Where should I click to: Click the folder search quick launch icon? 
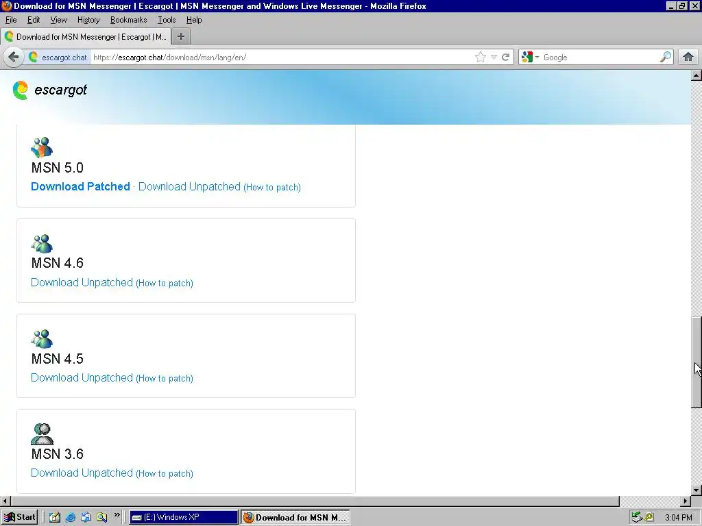(101, 518)
